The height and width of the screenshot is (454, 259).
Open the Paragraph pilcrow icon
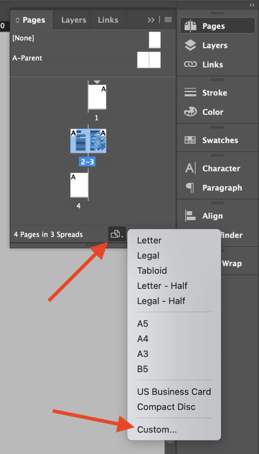[190, 188]
